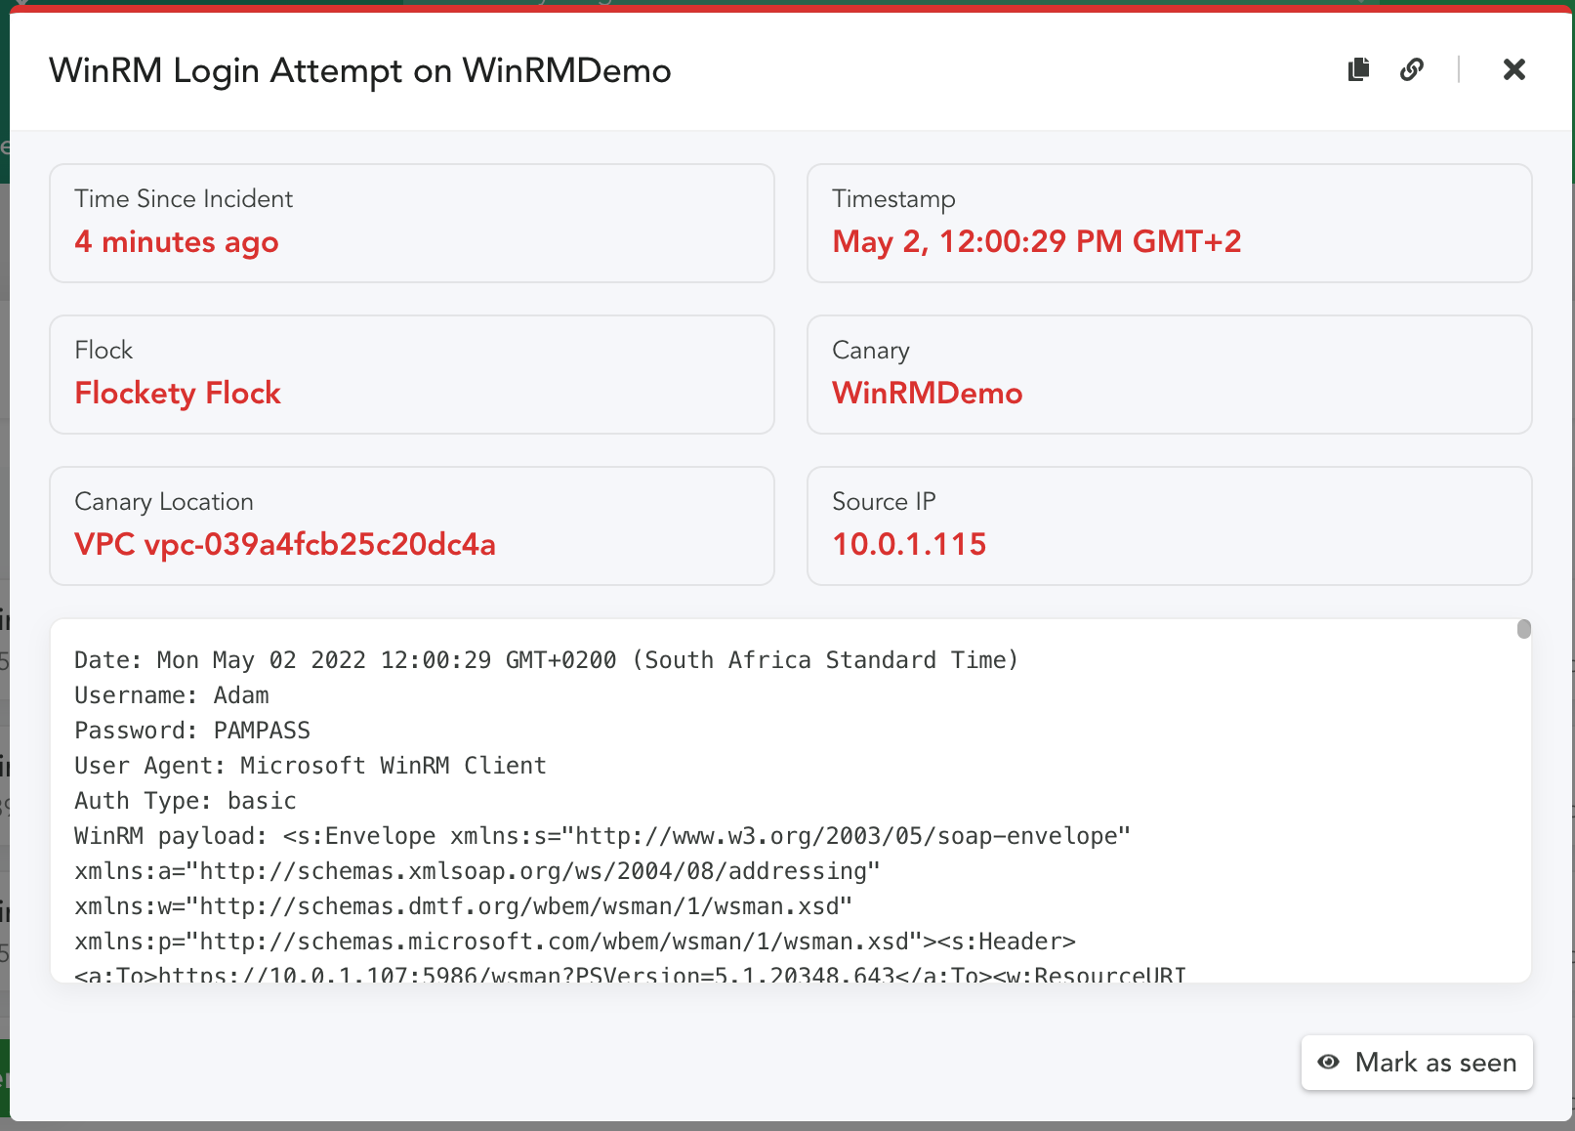
Task: Click the 'Canary Location' label
Action: tap(164, 501)
